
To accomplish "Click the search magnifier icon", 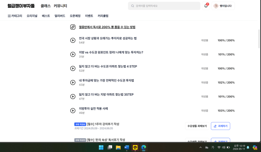I will point(133,6).
